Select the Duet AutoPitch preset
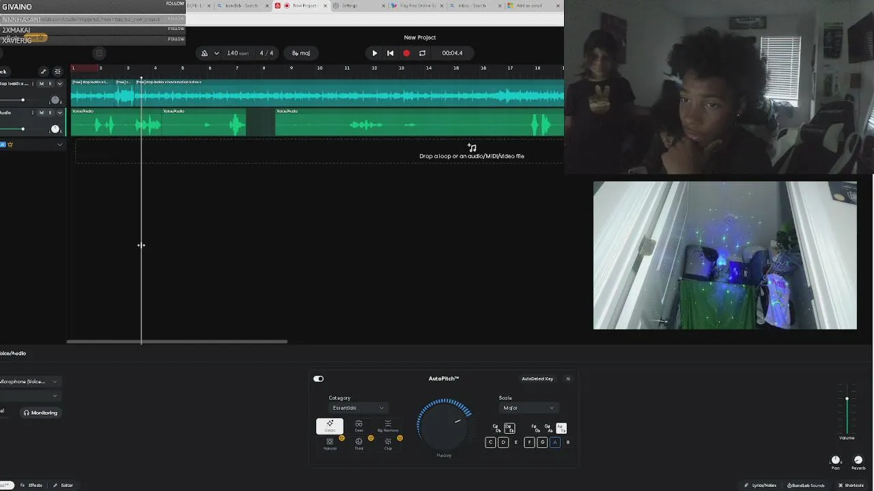The image size is (874, 491). [x=358, y=426]
